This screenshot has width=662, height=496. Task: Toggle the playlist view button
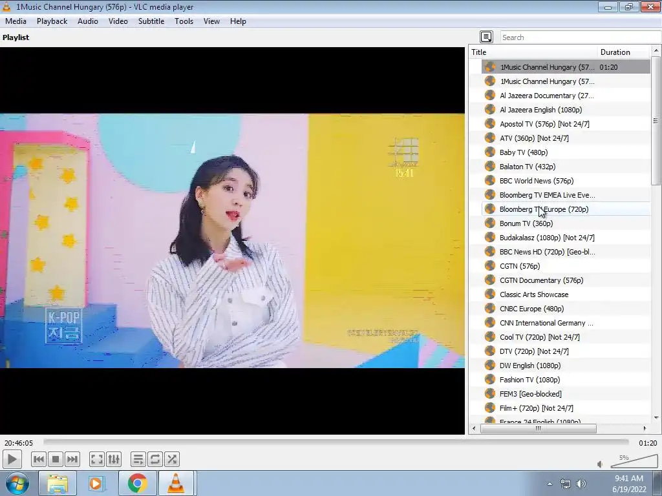(138, 459)
